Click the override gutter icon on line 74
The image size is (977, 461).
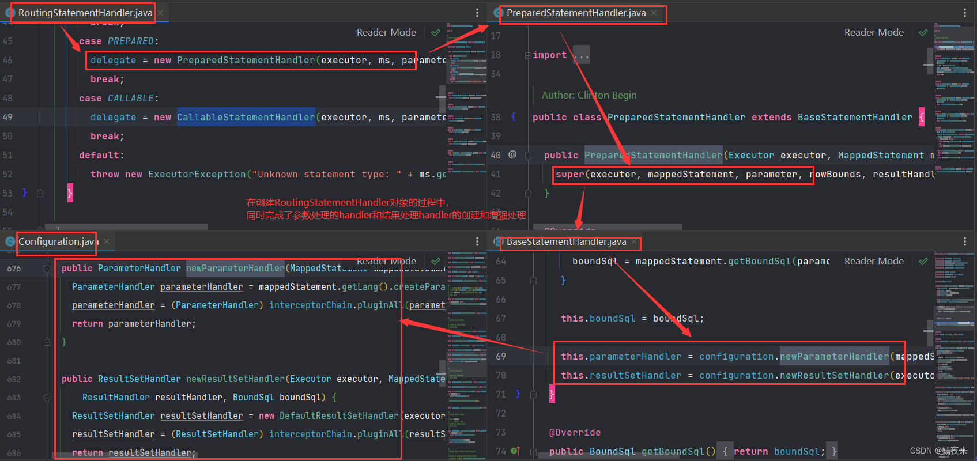tap(515, 451)
